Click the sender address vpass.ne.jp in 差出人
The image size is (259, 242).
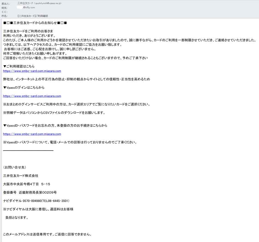[48, 3]
